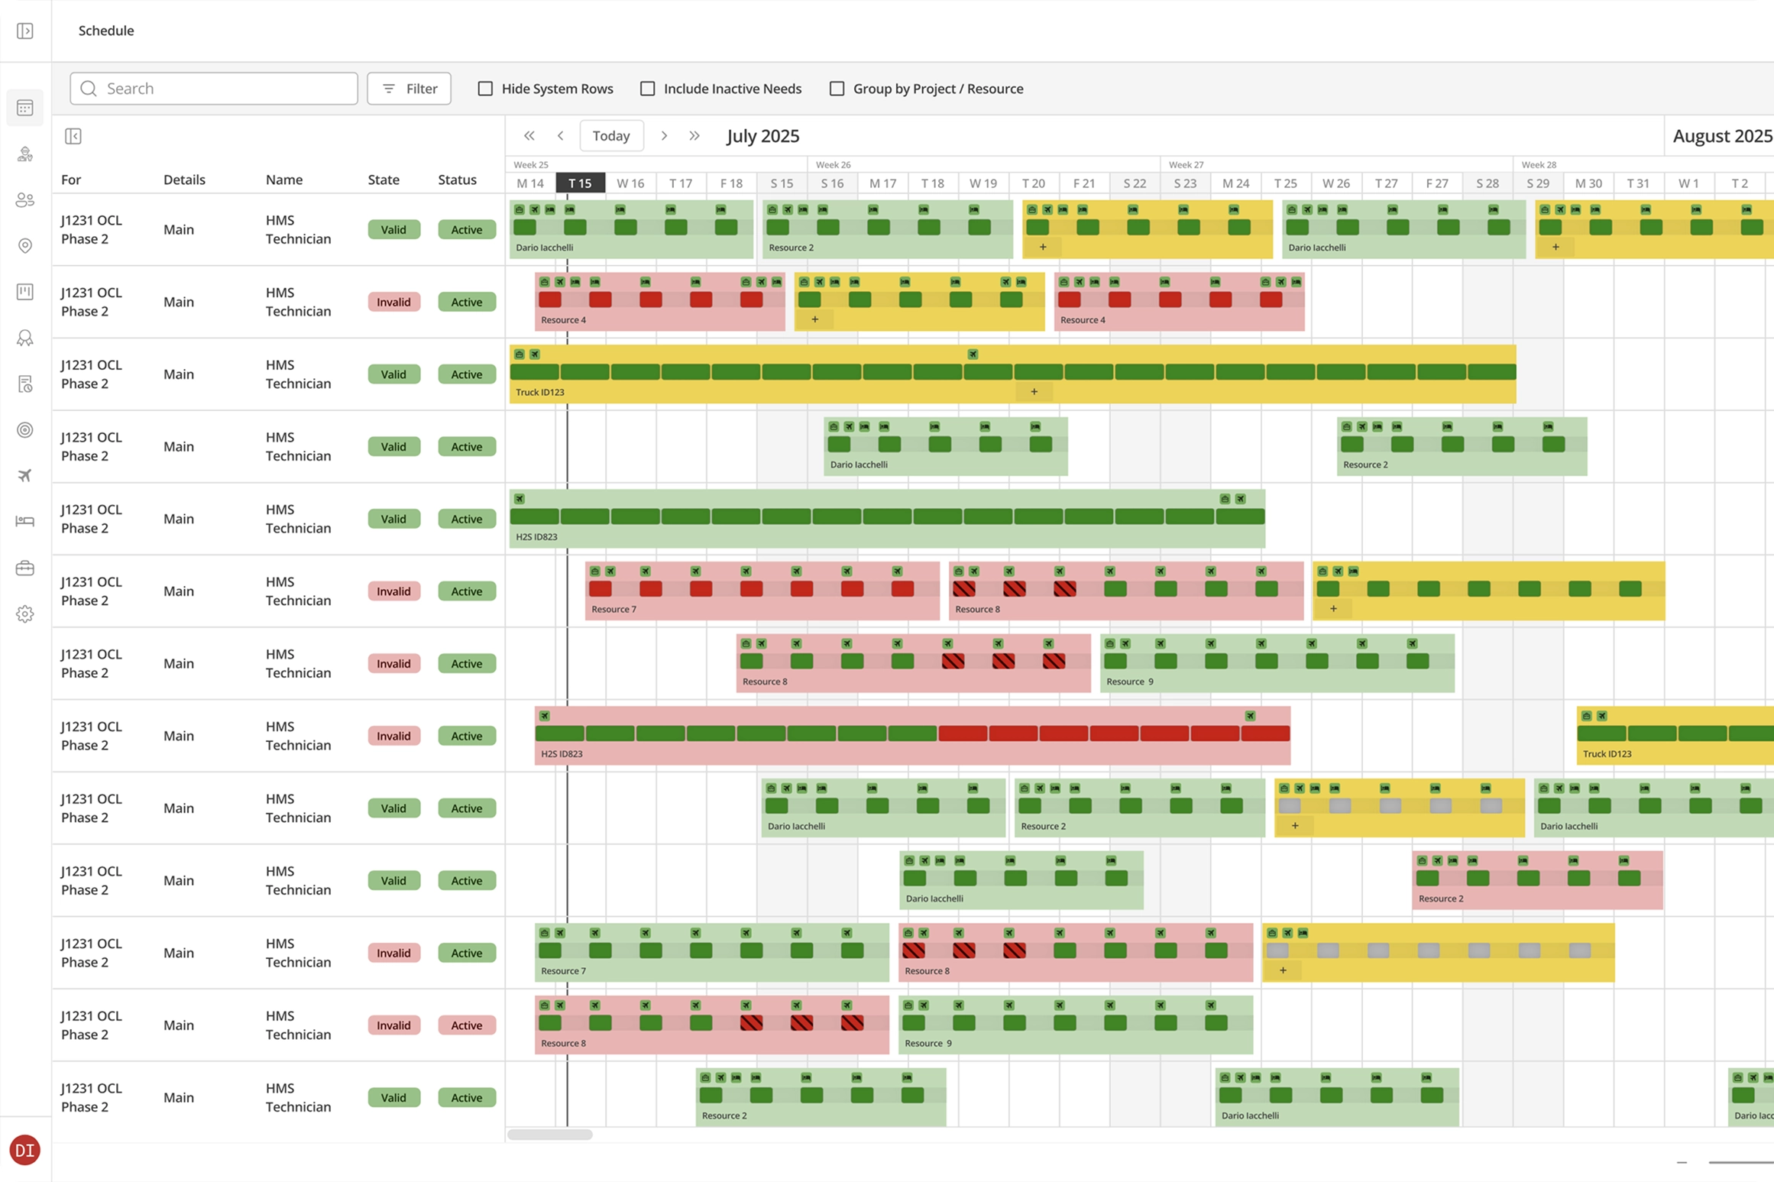Screen dimensions: 1774x1182
Task: Open the Filter menu
Action: 409,88
